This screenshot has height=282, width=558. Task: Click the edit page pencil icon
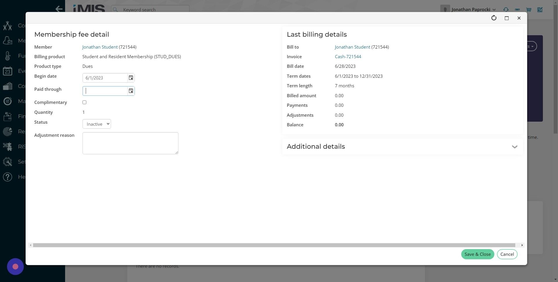(x=540, y=10)
